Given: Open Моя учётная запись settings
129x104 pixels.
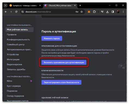Looking at the screenshot, I should (x=20, y=30).
